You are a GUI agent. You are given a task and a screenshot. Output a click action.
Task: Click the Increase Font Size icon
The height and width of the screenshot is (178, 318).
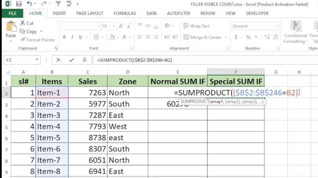click(121, 26)
